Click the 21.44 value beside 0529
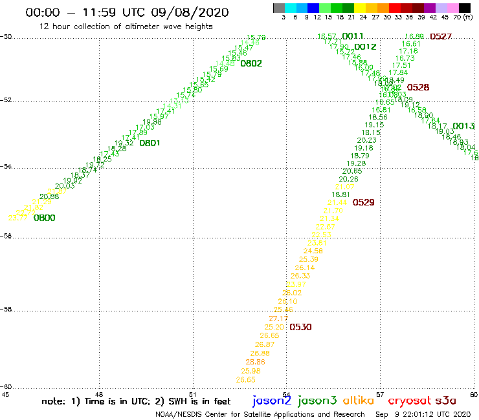 click(337, 202)
